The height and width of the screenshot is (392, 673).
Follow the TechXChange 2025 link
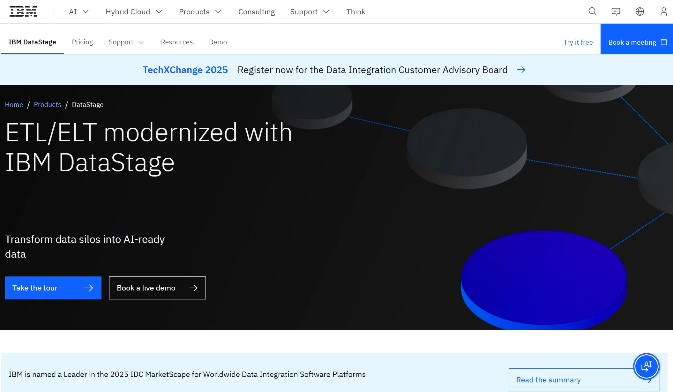185,70
